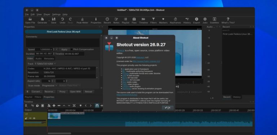Screen dimensions: 277x135
Task: Click the Open With button
Action: tap(75, 92)
